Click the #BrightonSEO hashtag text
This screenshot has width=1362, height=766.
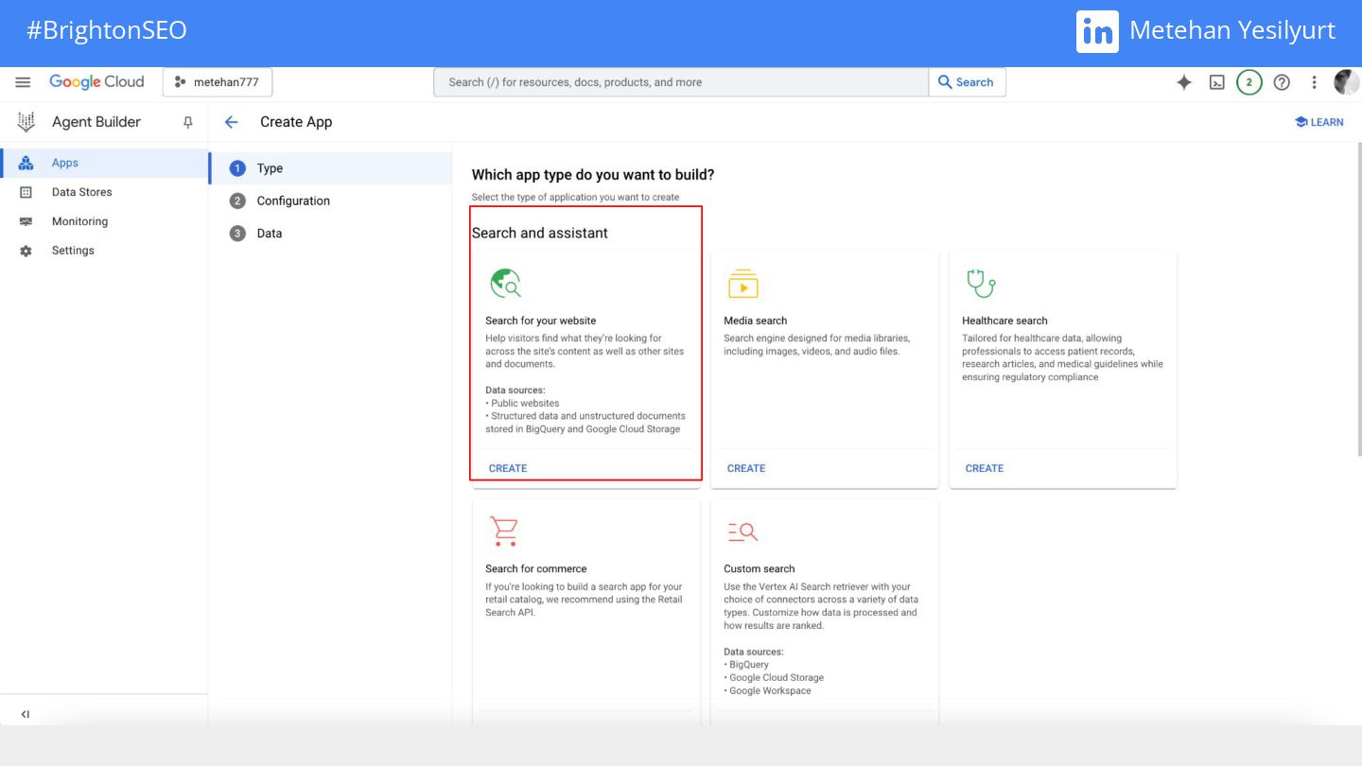tap(107, 30)
